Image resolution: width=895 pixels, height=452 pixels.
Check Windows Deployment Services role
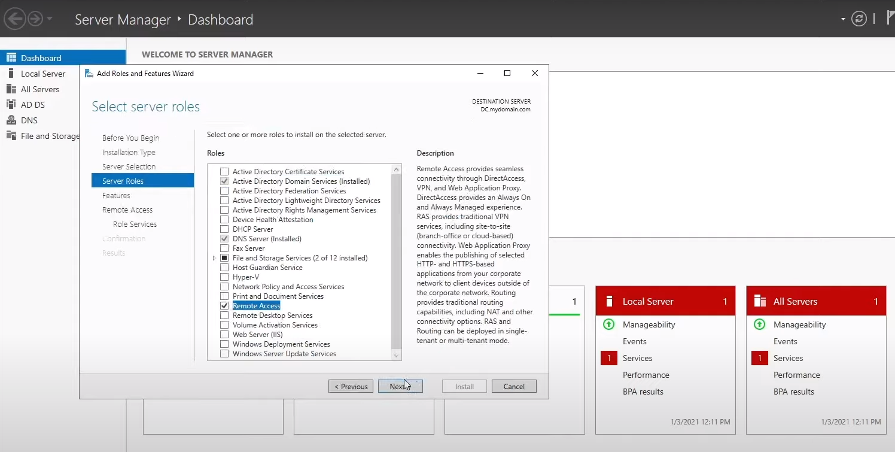224,344
